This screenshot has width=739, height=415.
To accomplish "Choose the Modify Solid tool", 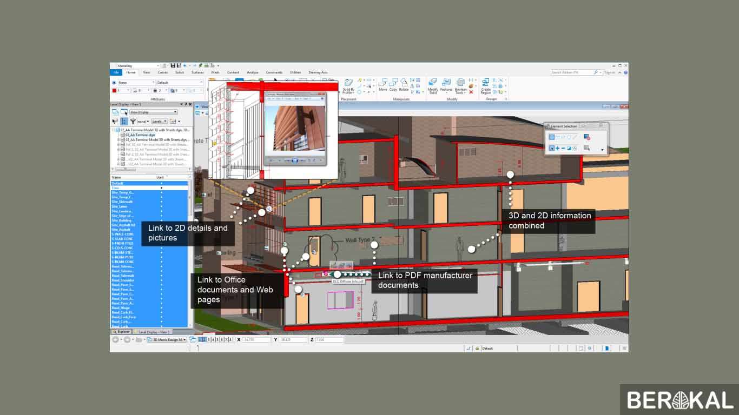I will tap(433, 86).
